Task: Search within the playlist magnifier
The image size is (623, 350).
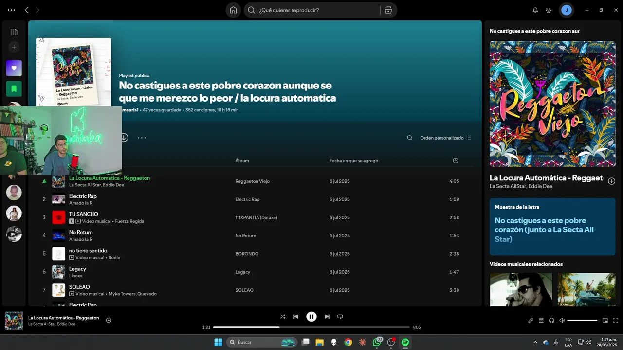Action: point(410,138)
